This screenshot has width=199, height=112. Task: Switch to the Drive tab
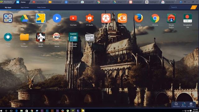(119, 2)
